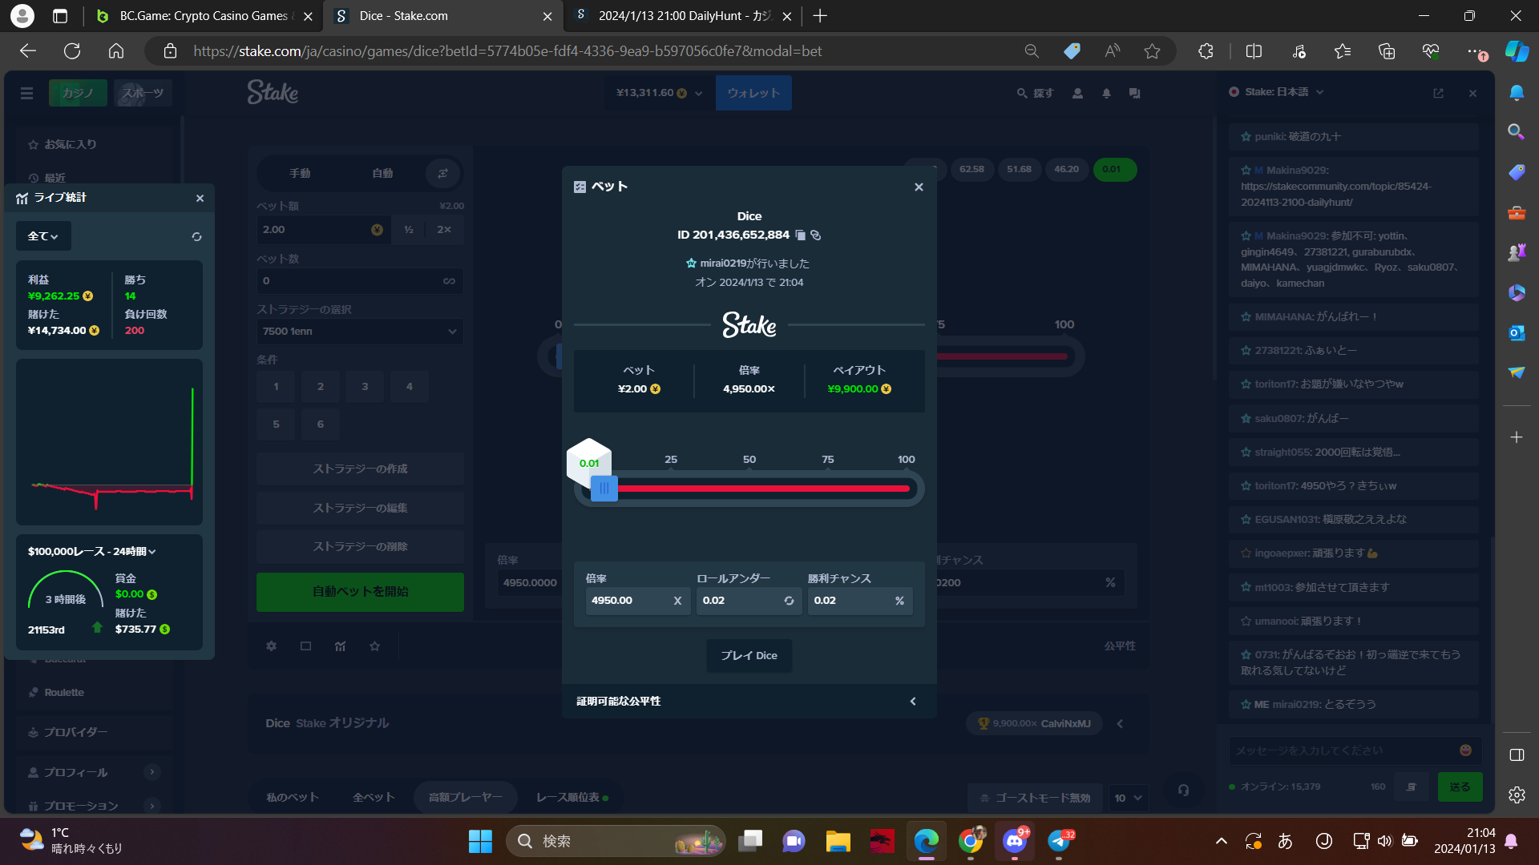
Task: Open advanced strategy mode icon tab
Action: pyautogui.click(x=442, y=173)
